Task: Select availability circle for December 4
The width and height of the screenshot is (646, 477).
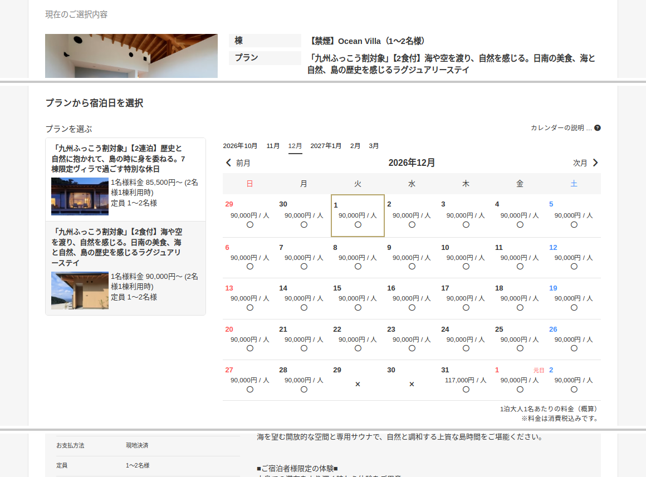Action: point(520,224)
